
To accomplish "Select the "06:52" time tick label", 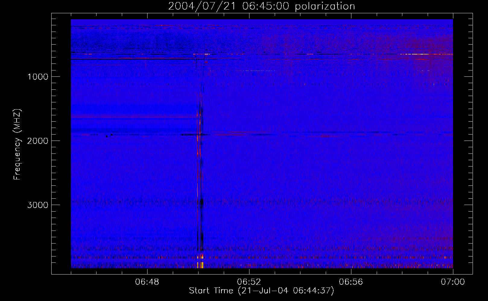I will (249, 282).
